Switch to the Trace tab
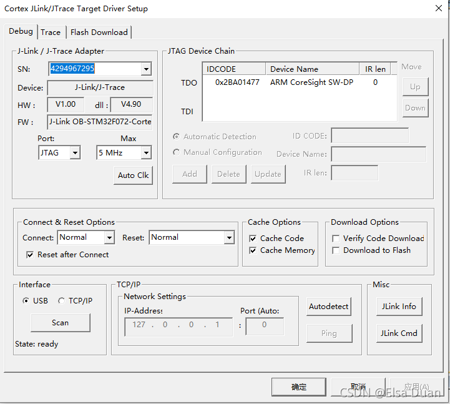The width and height of the screenshot is (450, 404). pos(51,32)
